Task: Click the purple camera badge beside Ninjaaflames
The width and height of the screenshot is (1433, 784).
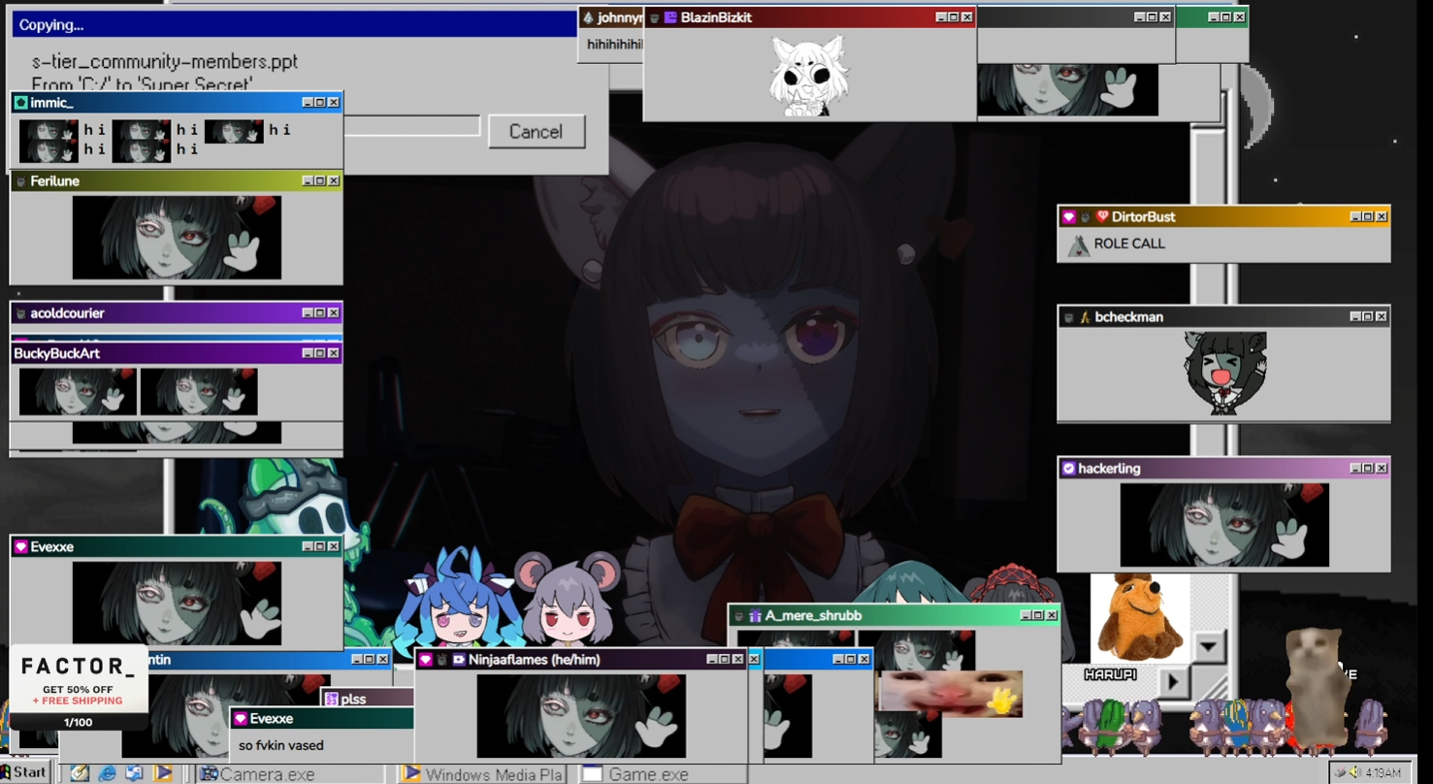Action: (459, 660)
